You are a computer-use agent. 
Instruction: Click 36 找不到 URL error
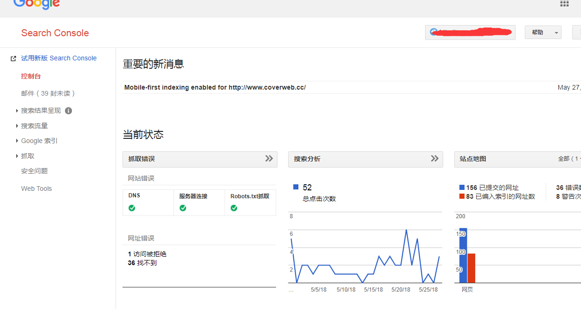pos(142,263)
